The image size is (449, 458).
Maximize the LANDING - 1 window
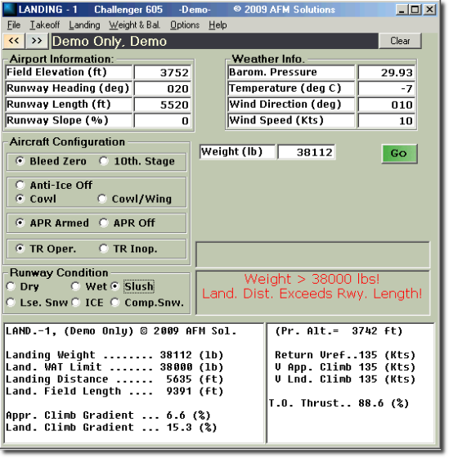415,10
